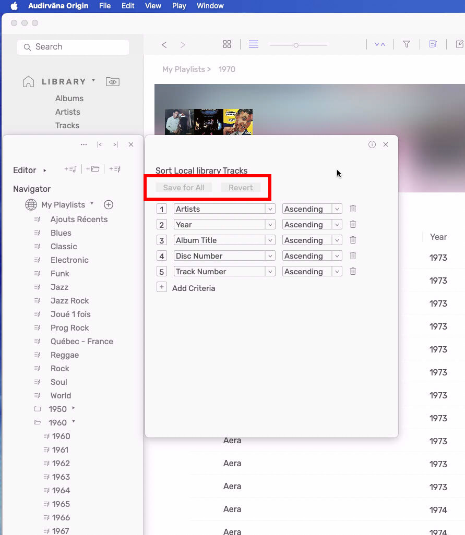The height and width of the screenshot is (535, 465).
Task: Expand the 1950 playlist folder
Action: pyautogui.click(x=74, y=408)
